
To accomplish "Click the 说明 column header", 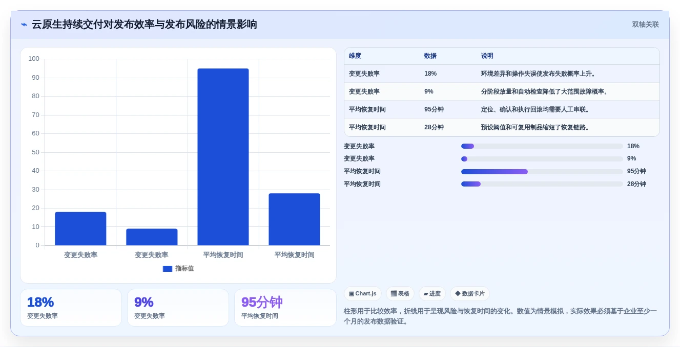I will 487,56.
